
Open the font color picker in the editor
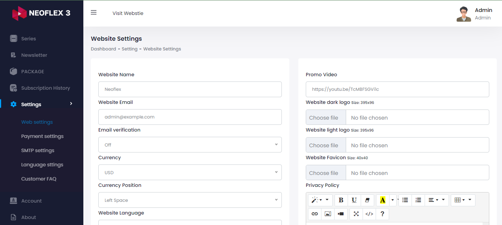382,200
